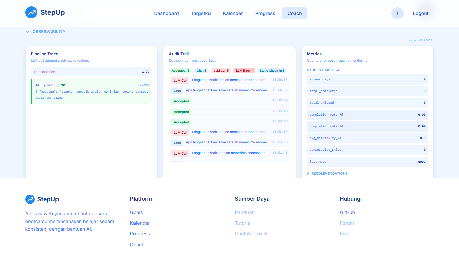Open Email footer link
This screenshot has height=258, width=459.
click(346, 234)
